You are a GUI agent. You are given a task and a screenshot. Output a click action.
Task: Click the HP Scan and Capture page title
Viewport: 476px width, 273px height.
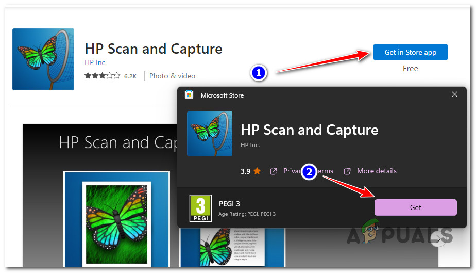[154, 49]
